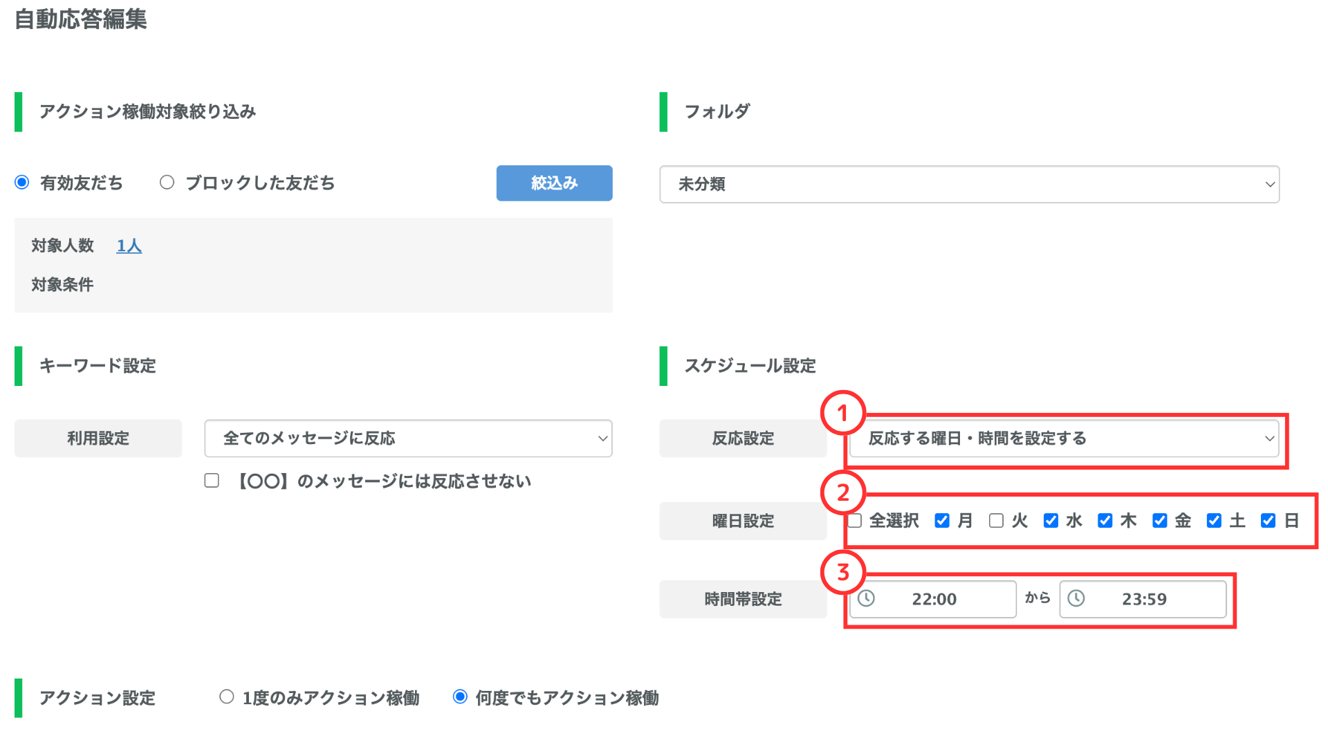
Task: Check 【〇〇】のメッセージには反応させない option
Action: 212,481
